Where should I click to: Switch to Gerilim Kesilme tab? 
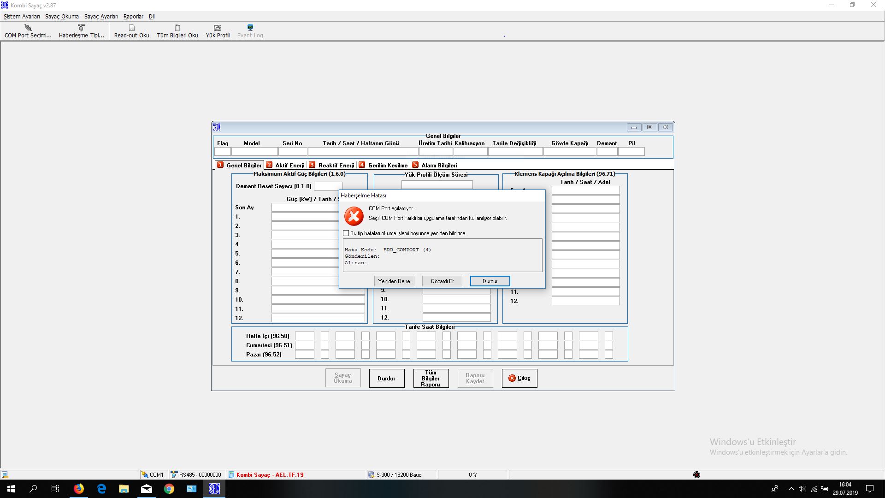[383, 165]
